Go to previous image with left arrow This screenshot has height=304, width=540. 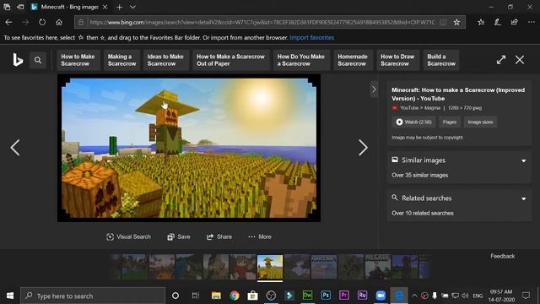[15, 148]
